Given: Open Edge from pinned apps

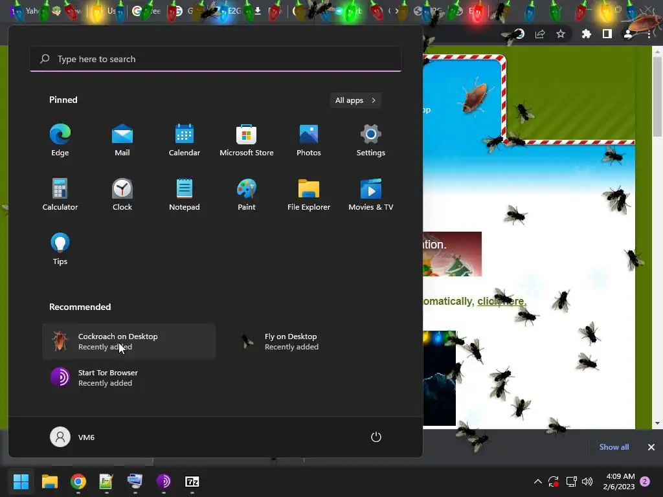Looking at the screenshot, I should [x=60, y=140].
